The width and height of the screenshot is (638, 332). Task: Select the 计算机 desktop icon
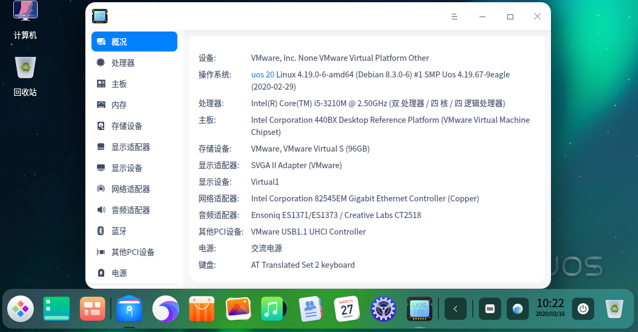[25, 20]
